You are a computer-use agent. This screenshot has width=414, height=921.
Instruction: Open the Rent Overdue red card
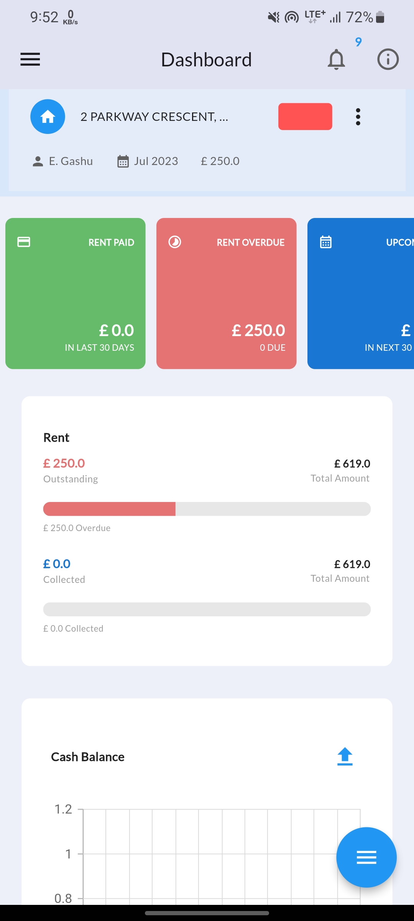pos(227,294)
